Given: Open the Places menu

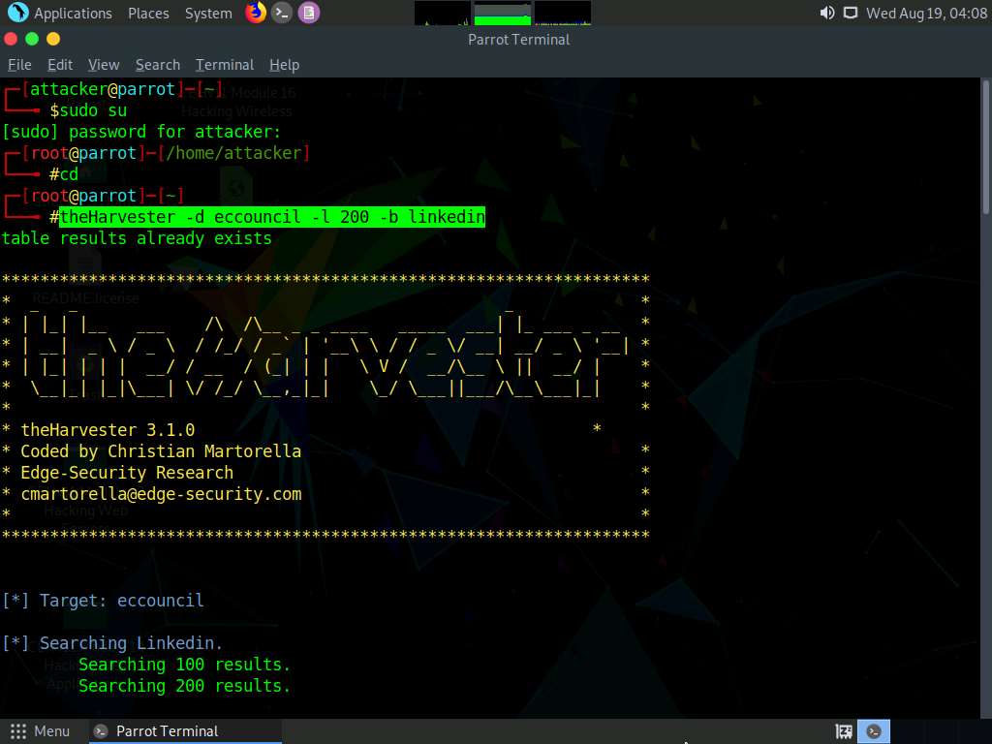Looking at the screenshot, I should 148,13.
